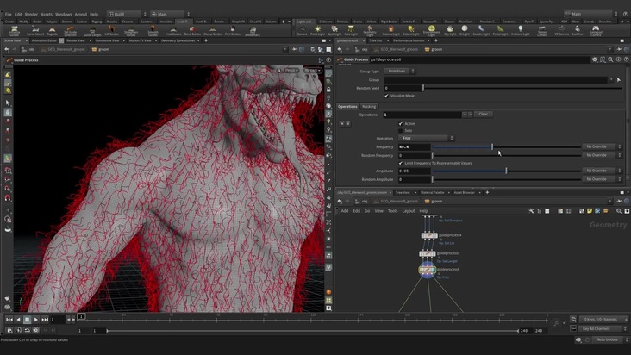Click the Gamepad Camera shelf icon
Image resolution: width=631 pixels, height=355 pixels.
tap(596, 30)
